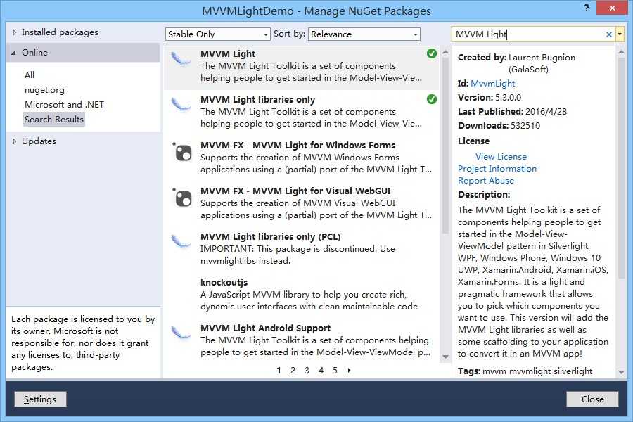Click the MVVM Light libraries only package icon
The image size is (633, 422).
181,105
